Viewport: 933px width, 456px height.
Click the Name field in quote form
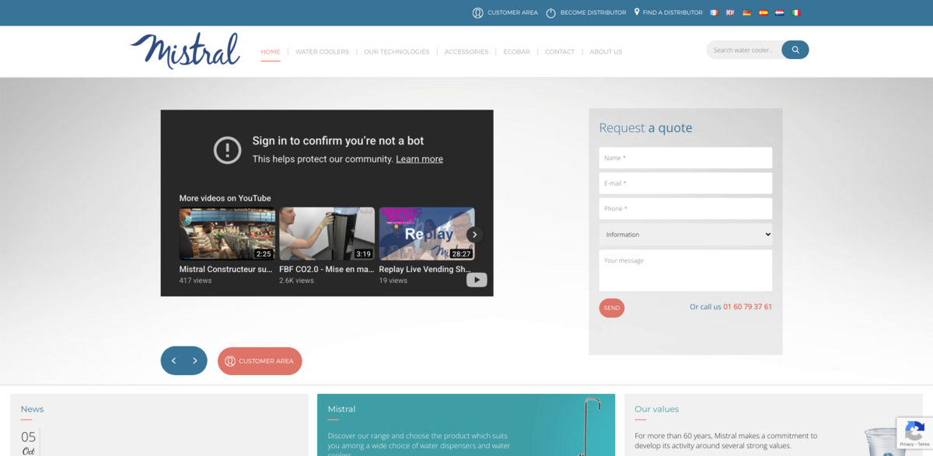pos(685,158)
